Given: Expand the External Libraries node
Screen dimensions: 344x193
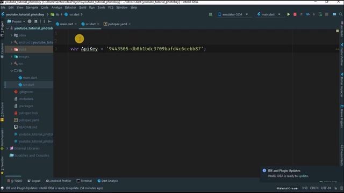Looking at the screenshot, I should pyautogui.click(x=8, y=149).
